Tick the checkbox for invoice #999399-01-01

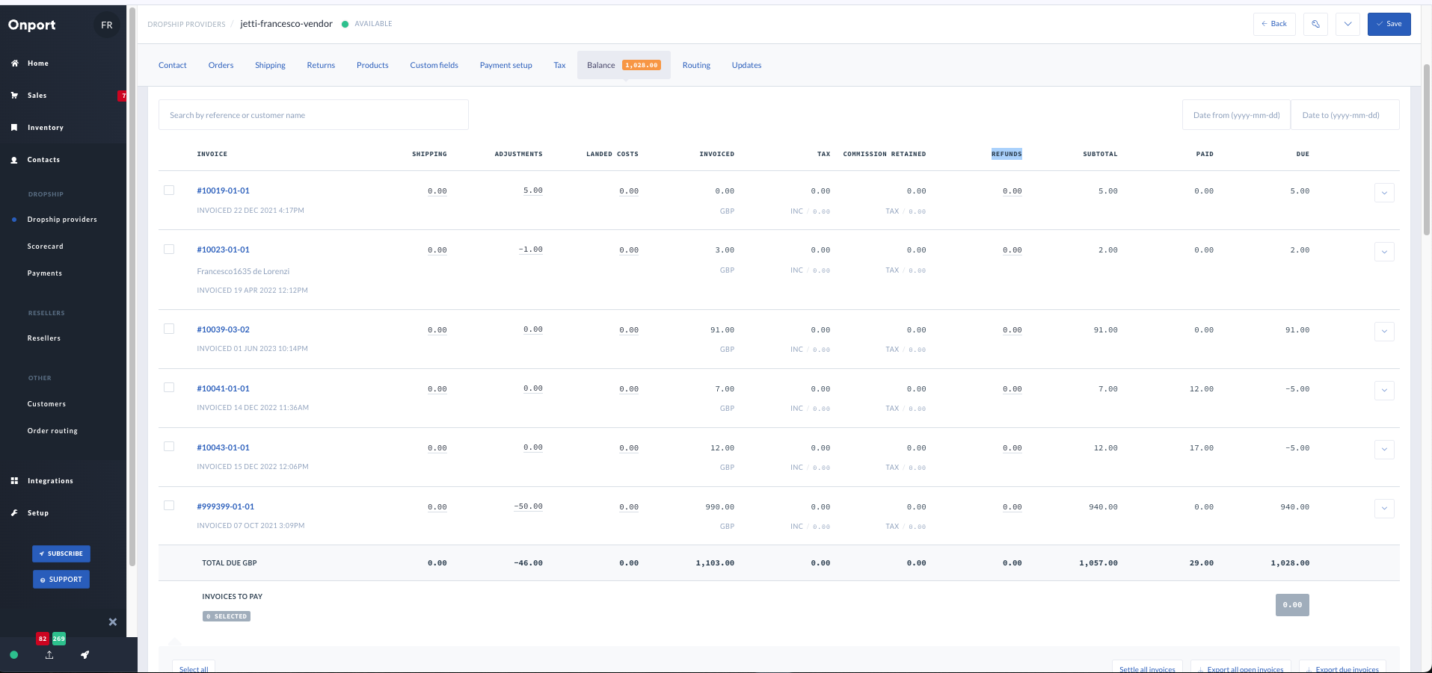pyautogui.click(x=169, y=506)
